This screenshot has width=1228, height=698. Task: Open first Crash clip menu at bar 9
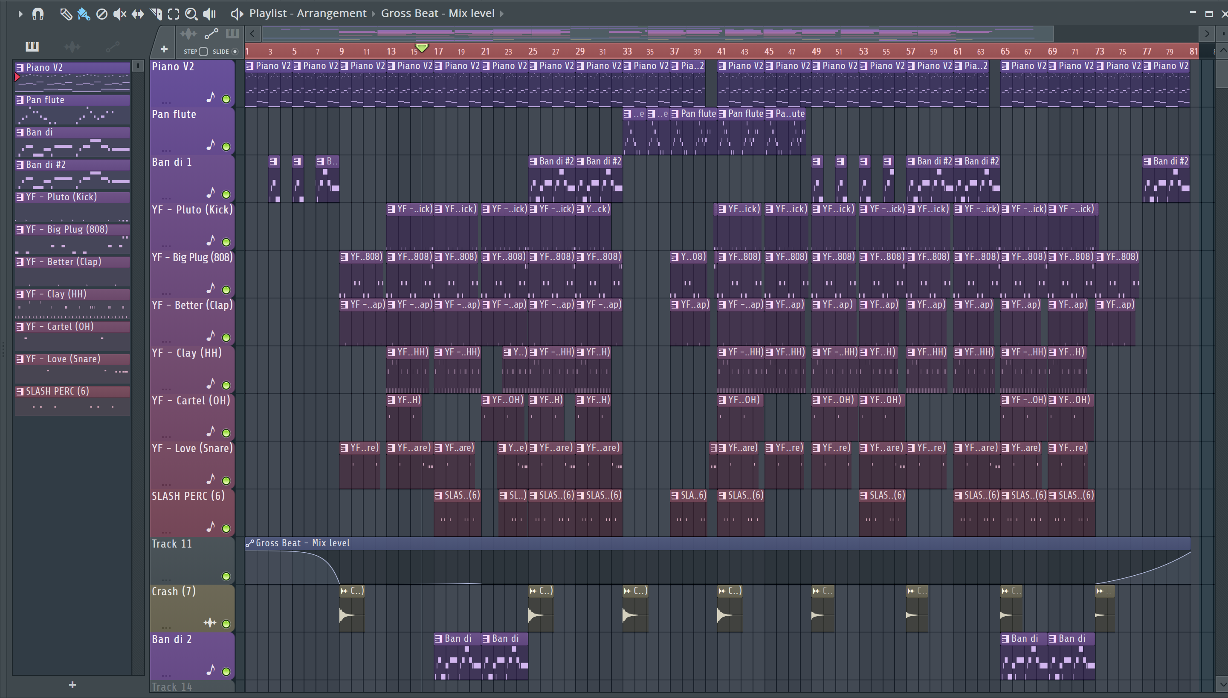tap(344, 591)
